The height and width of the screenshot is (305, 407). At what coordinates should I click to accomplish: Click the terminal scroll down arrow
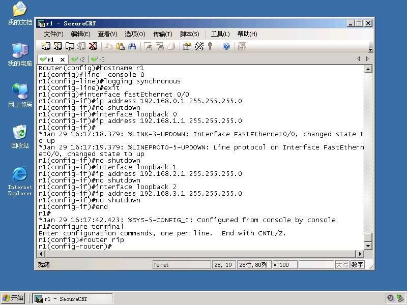(368, 246)
